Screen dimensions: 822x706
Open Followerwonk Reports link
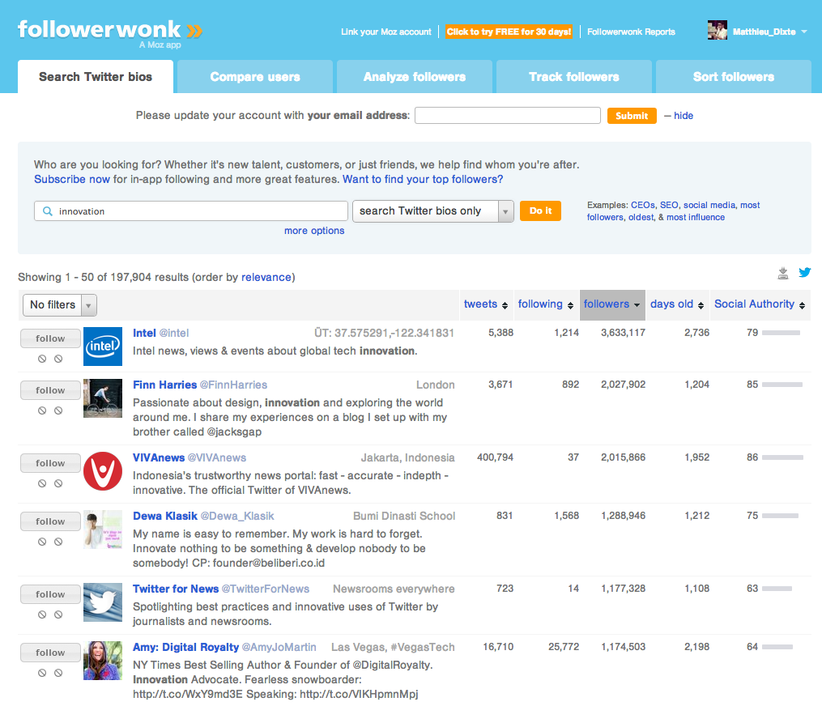(x=631, y=32)
